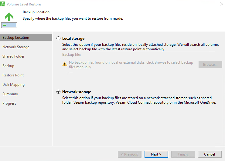This screenshot has width=225, height=161.
Task: Go to the Summary step
Action: (10, 94)
